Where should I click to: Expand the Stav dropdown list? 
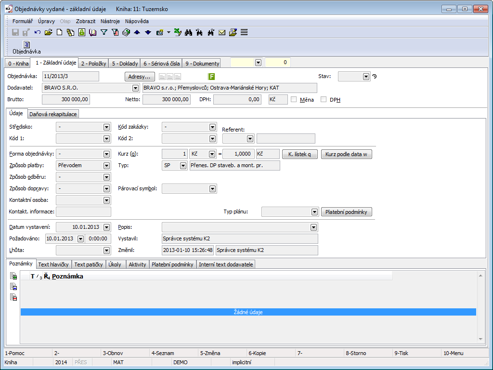point(366,77)
